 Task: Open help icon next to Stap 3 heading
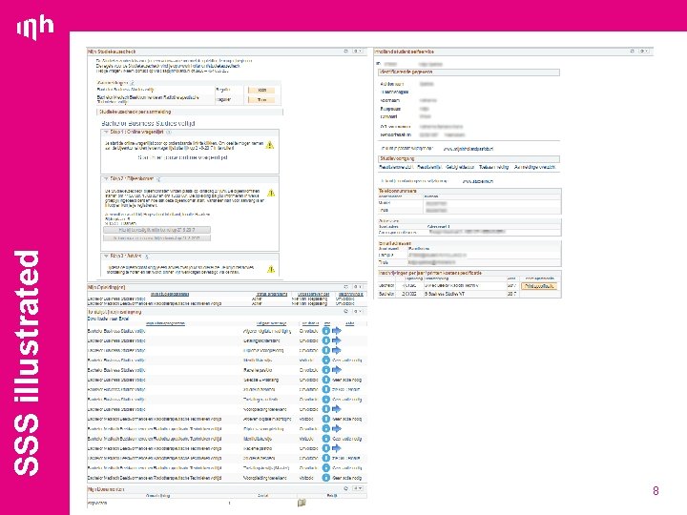(147, 256)
